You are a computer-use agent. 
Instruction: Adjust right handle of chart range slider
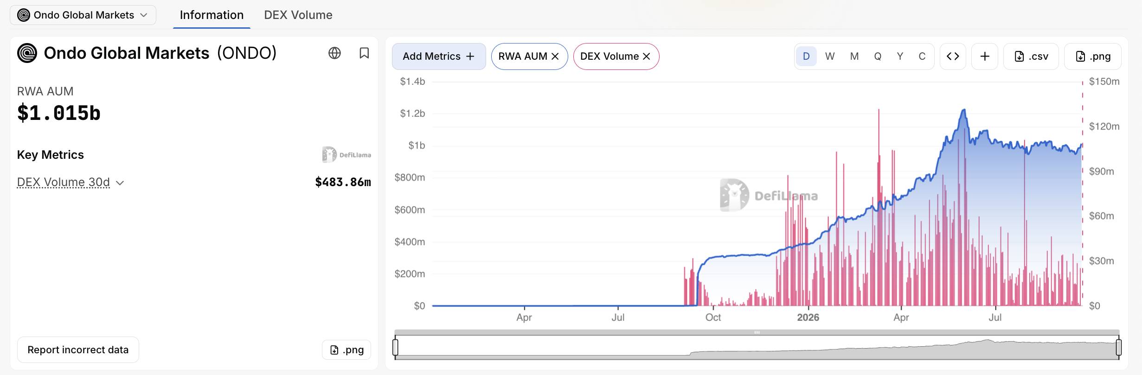click(1118, 347)
